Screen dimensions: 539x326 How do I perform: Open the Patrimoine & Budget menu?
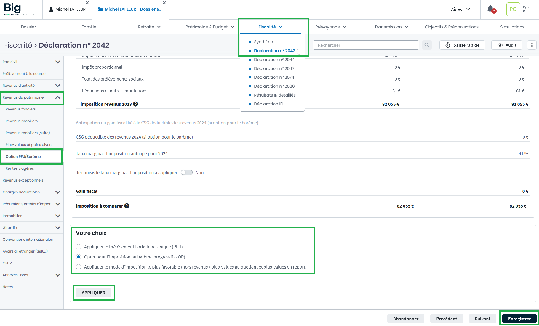pos(209,27)
